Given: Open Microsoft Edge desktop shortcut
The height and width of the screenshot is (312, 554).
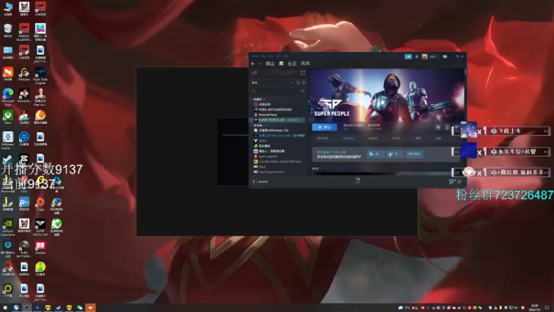Looking at the screenshot, I should click(8, 97).
